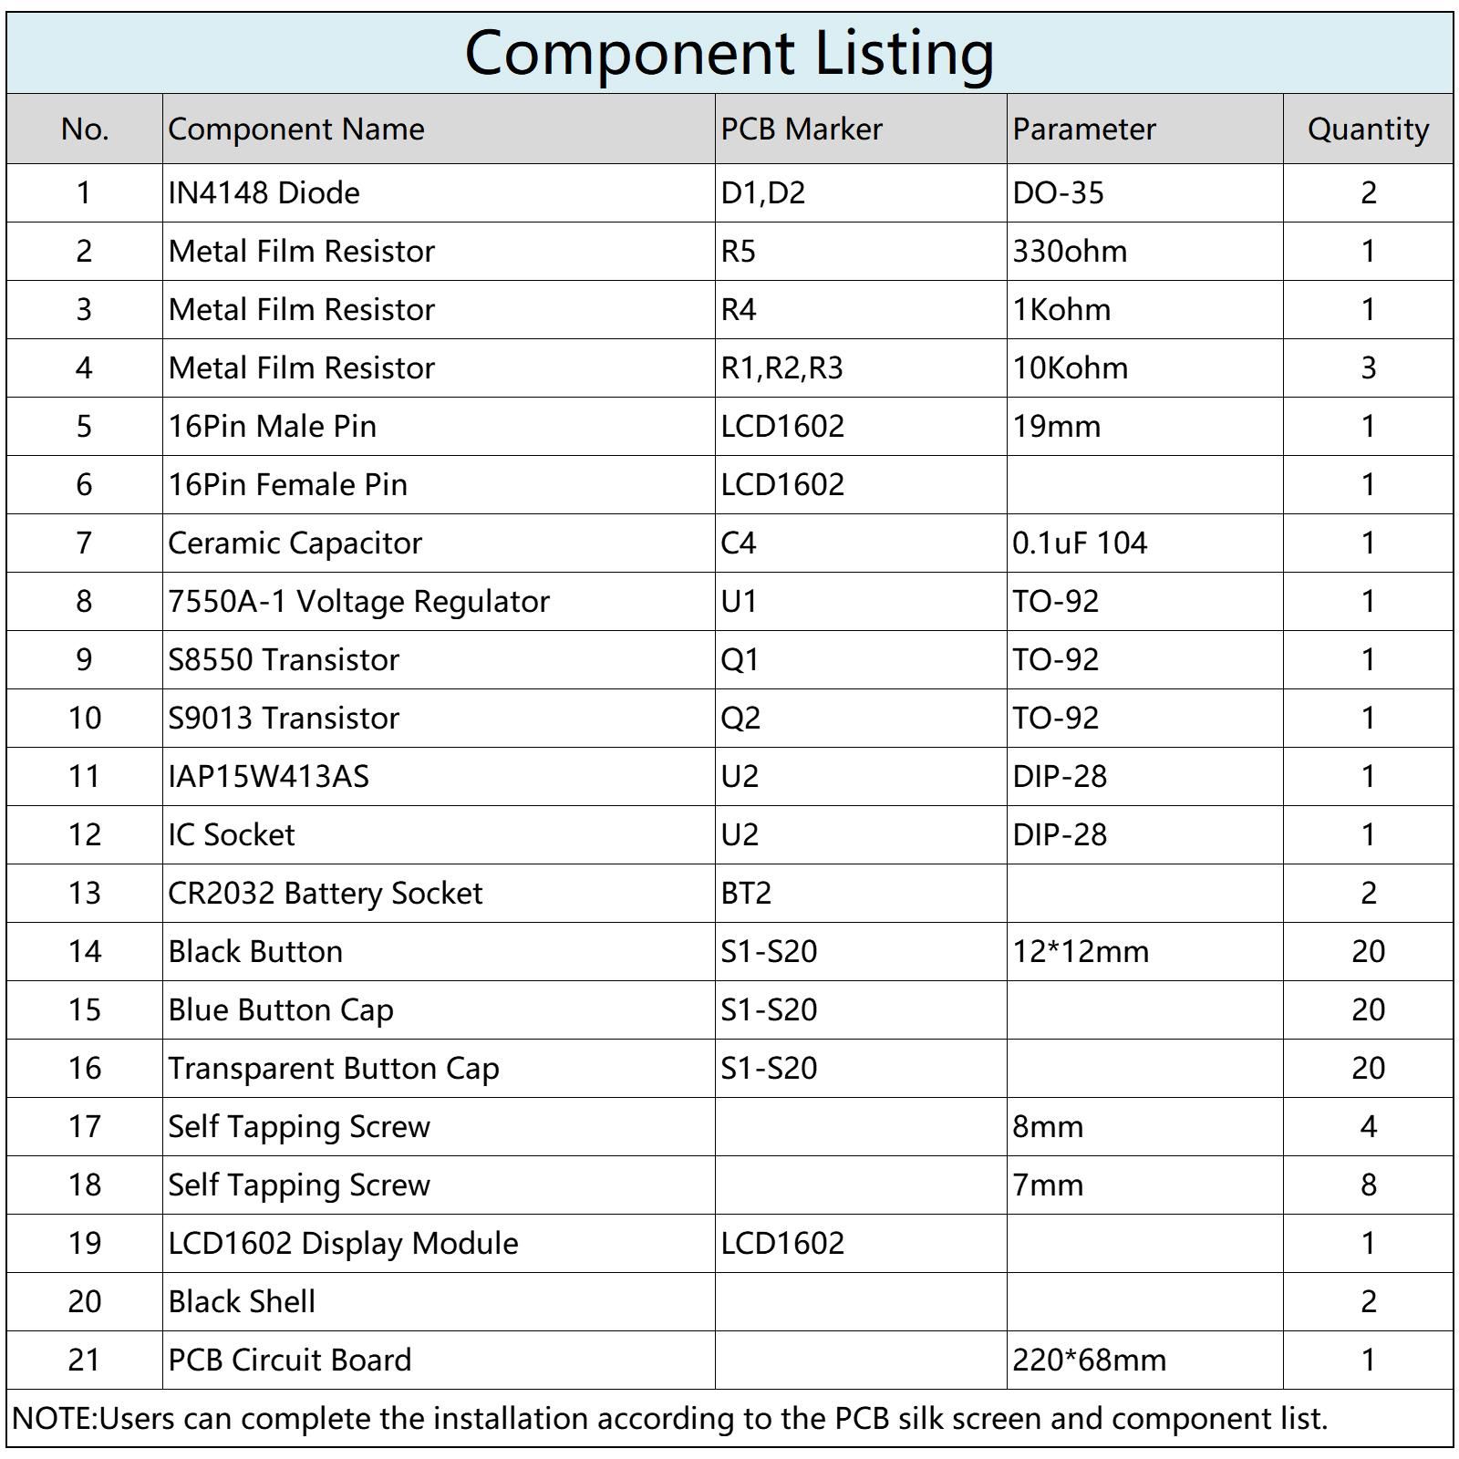Click the IN4148 Diode cell
1459x1459 pixels.
click(x=264, y=193)
